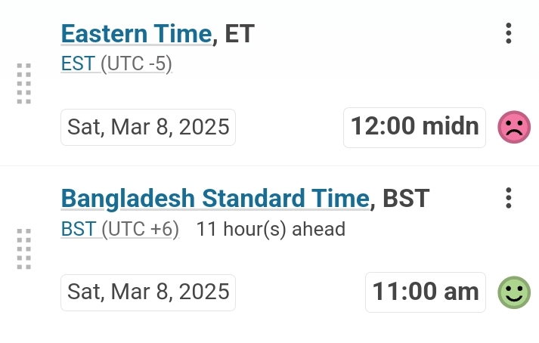Open the Bangladesh date picker

coord(148,292)
